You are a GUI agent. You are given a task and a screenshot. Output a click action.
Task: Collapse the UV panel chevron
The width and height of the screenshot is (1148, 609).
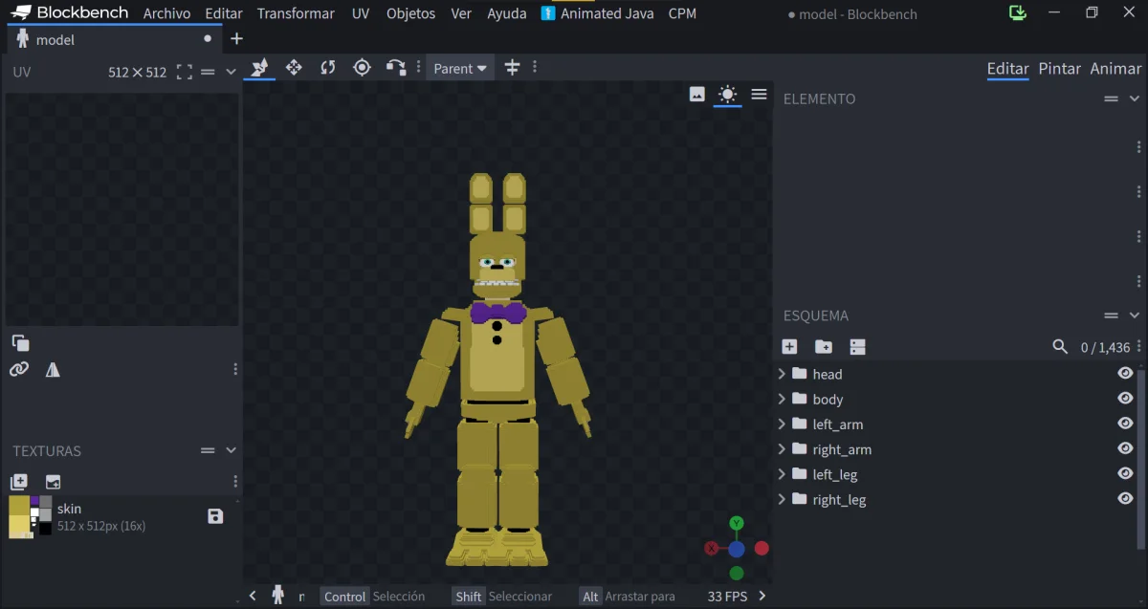[231, 72]
